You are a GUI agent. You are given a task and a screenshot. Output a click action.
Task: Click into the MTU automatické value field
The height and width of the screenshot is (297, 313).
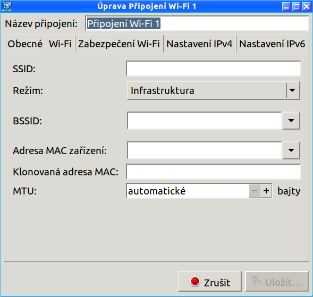tap(188, 191)
